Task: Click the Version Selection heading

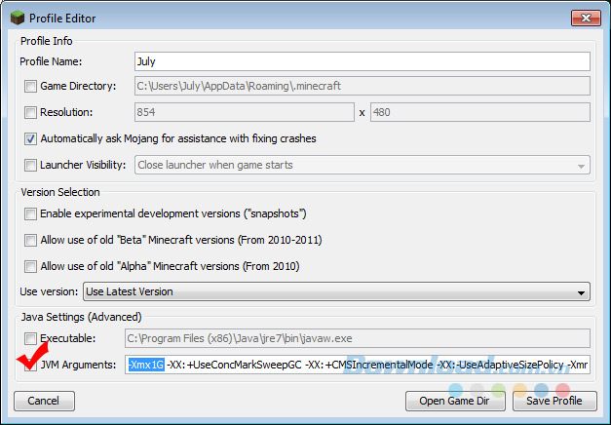Action: pyautogui.click(x=60, y=192)
